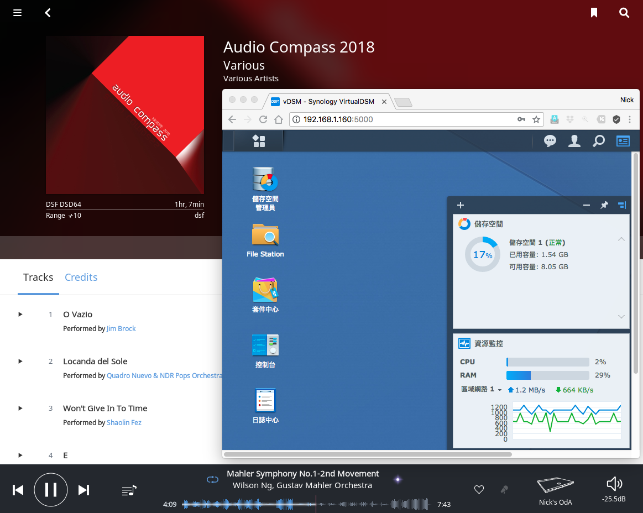Click the bookmark icon

(x=593, y=13)
